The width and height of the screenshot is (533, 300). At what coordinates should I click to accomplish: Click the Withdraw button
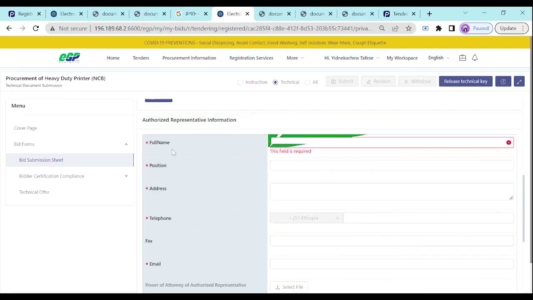pyautogui.click(x=417, y=81)
